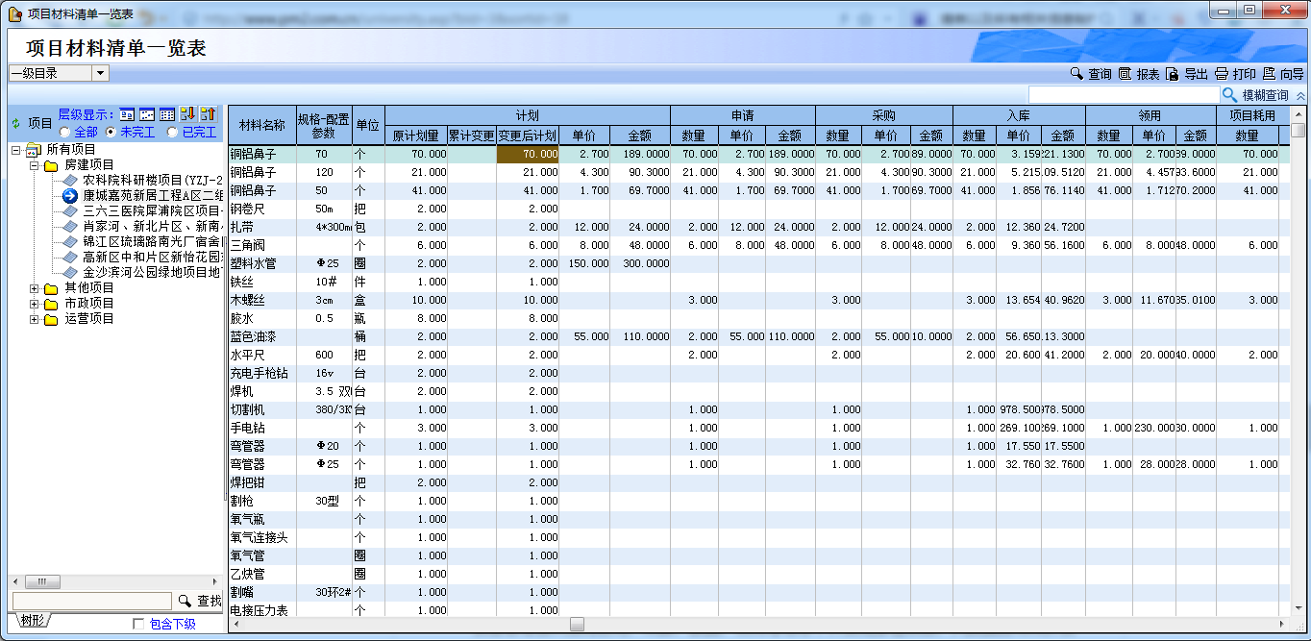Collapse the 房建项目 tree folder
The height and width of the screenshot is (641, 1311).
pyautogui.click(x=35, y=165)
